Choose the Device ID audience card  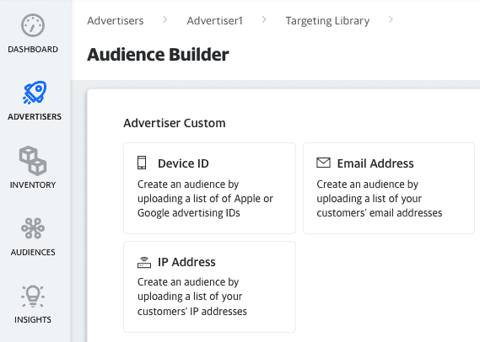(210, 188)
